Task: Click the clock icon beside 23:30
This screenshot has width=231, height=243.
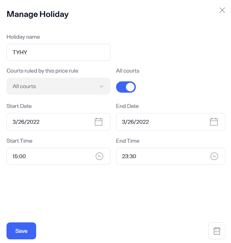Action: [x=214, y=156]
